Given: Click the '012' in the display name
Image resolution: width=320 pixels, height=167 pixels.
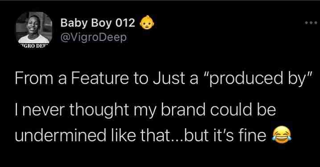Looking at the screenshot, I should (x=125, y=23).
